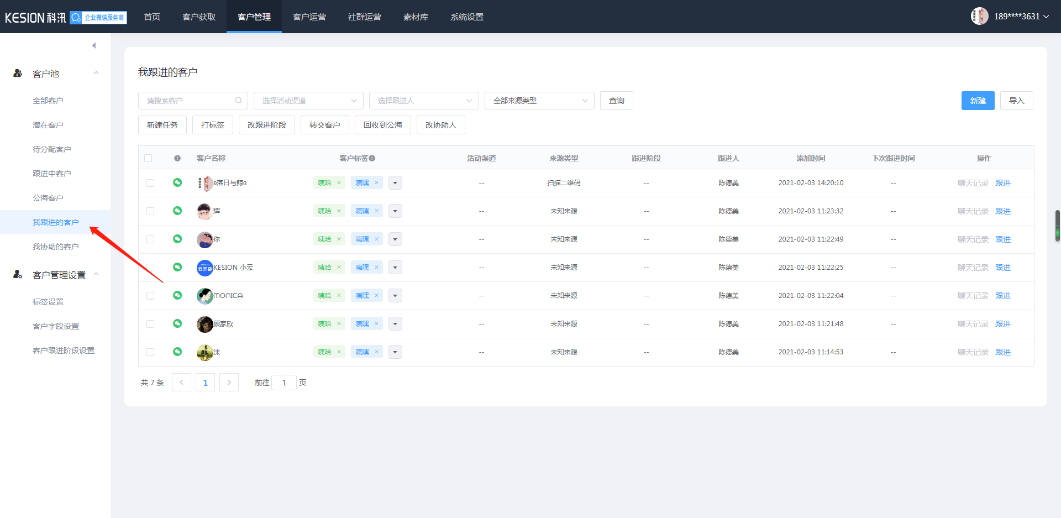Open avatar of customer 辉
This screenshot has width=1061, height=518.
click(x=205, y=211)
